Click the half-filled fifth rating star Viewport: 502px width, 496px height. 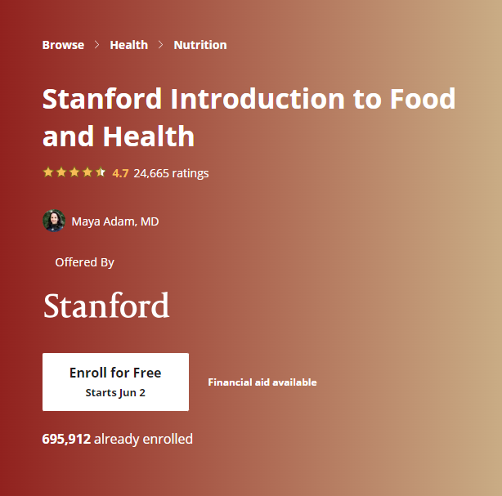pos(101,172)
